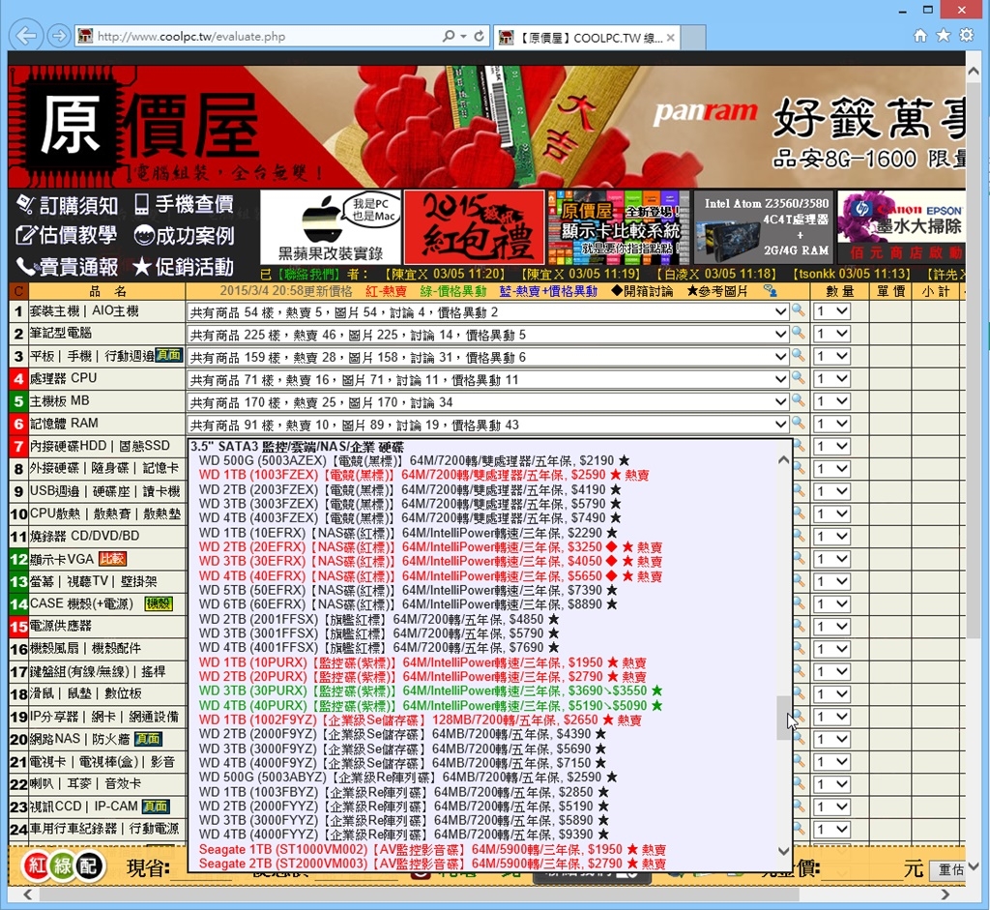The image size is (990, 910).
Task: Select Seagate 1TB (ST1000VM002) option
Action: click(432, 849)
